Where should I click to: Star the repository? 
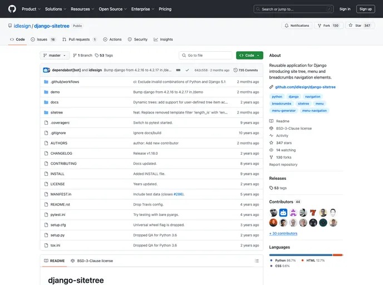point(360,26)
